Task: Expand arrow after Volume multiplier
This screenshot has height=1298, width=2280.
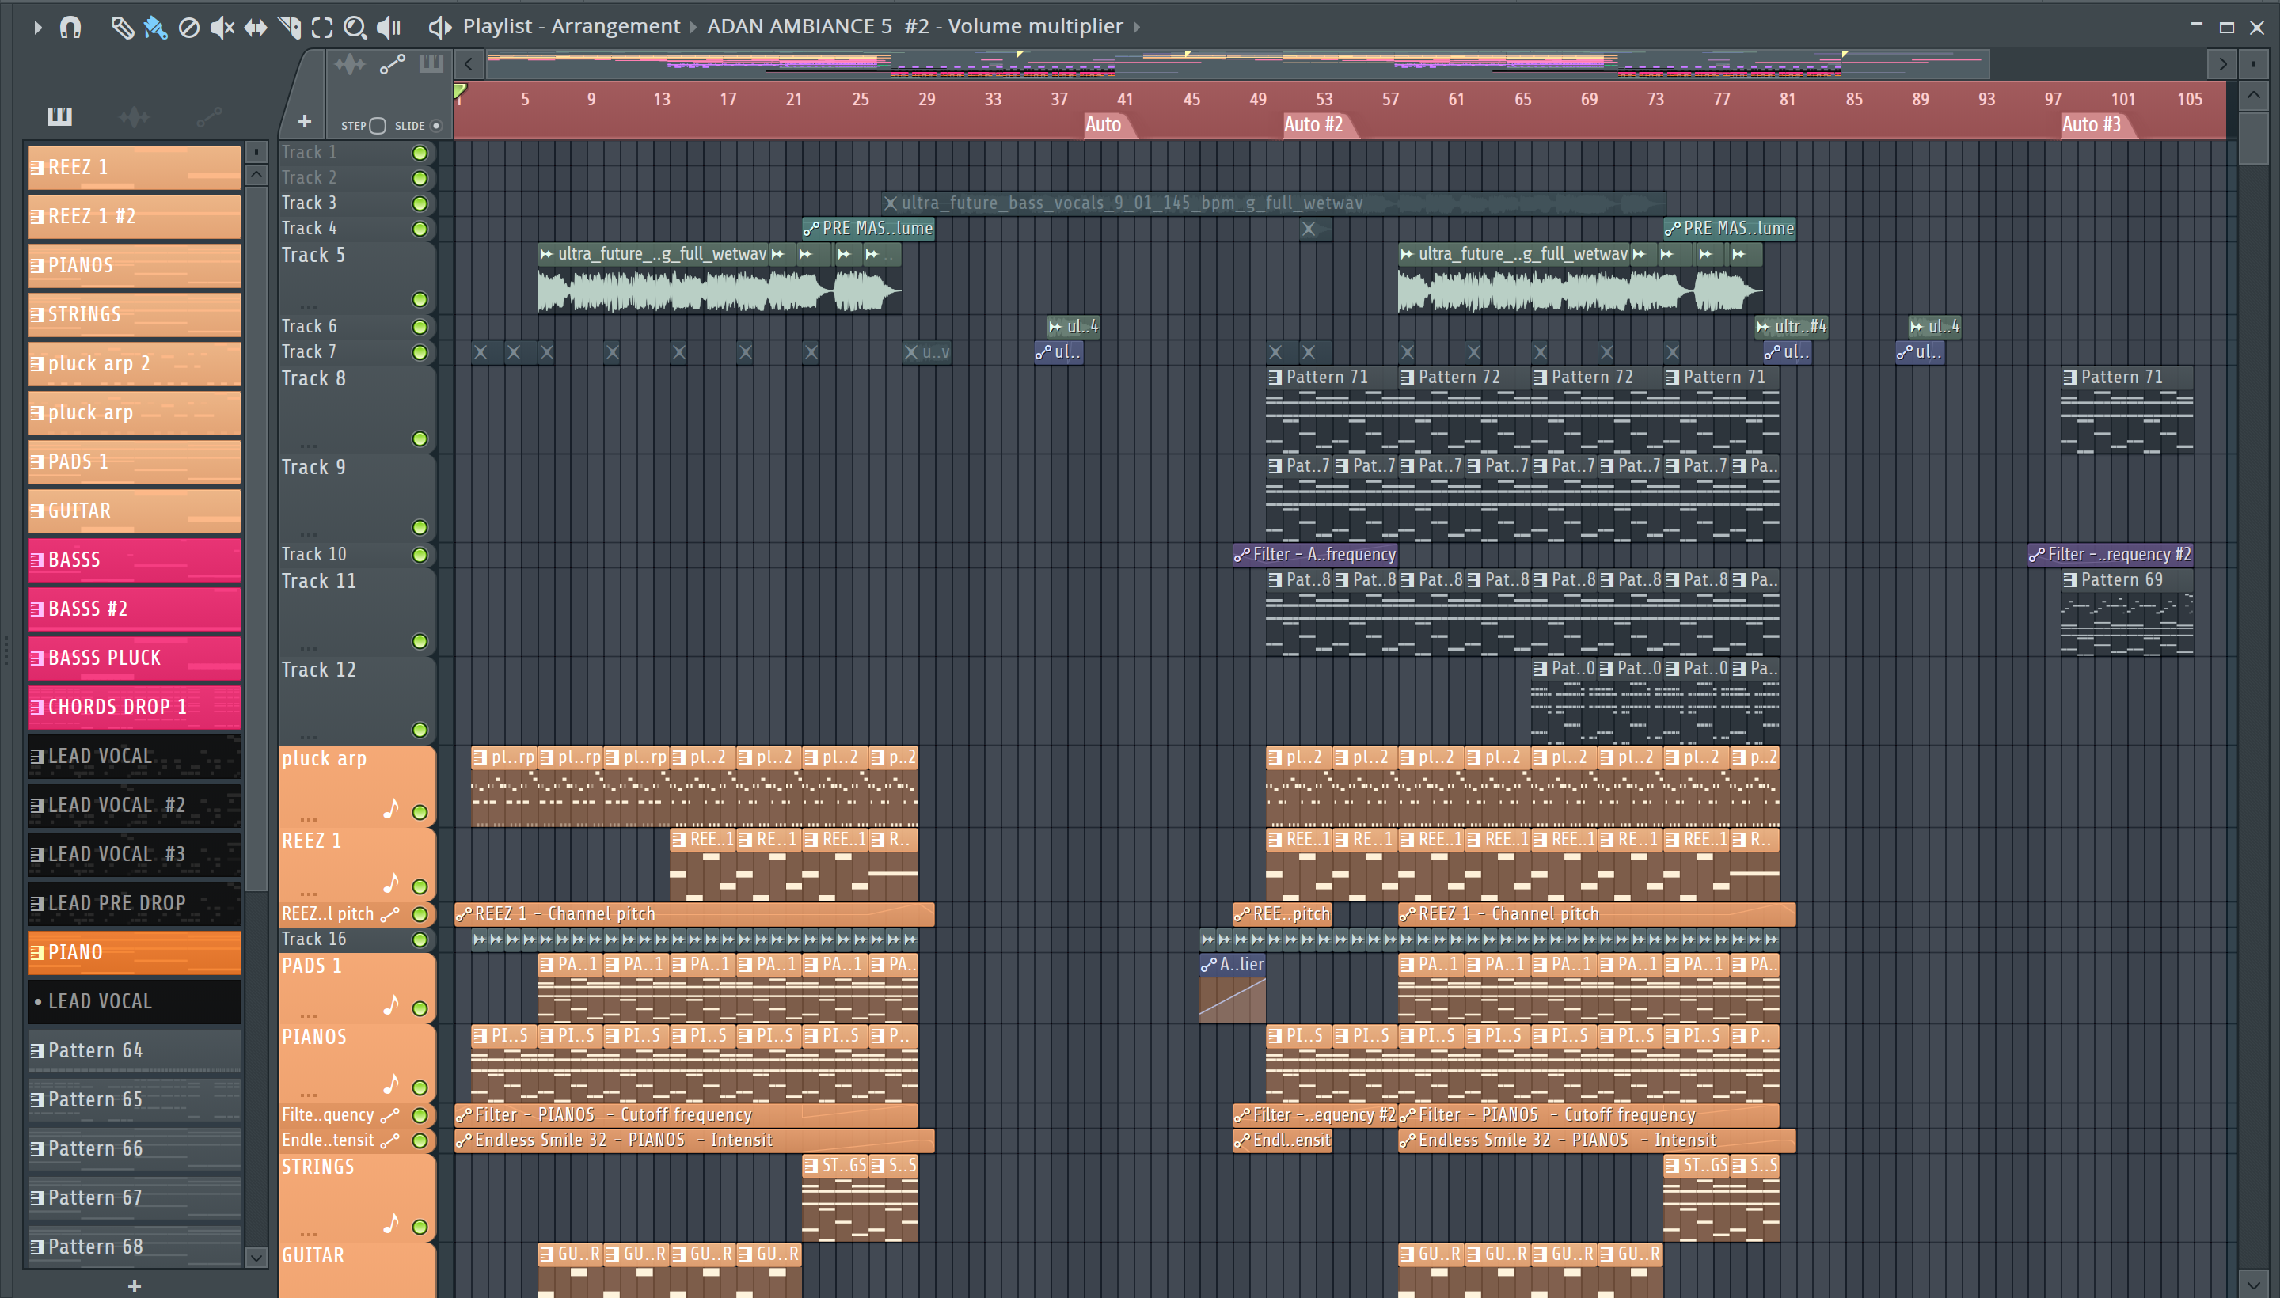Action: click(x=1137, y=28)
